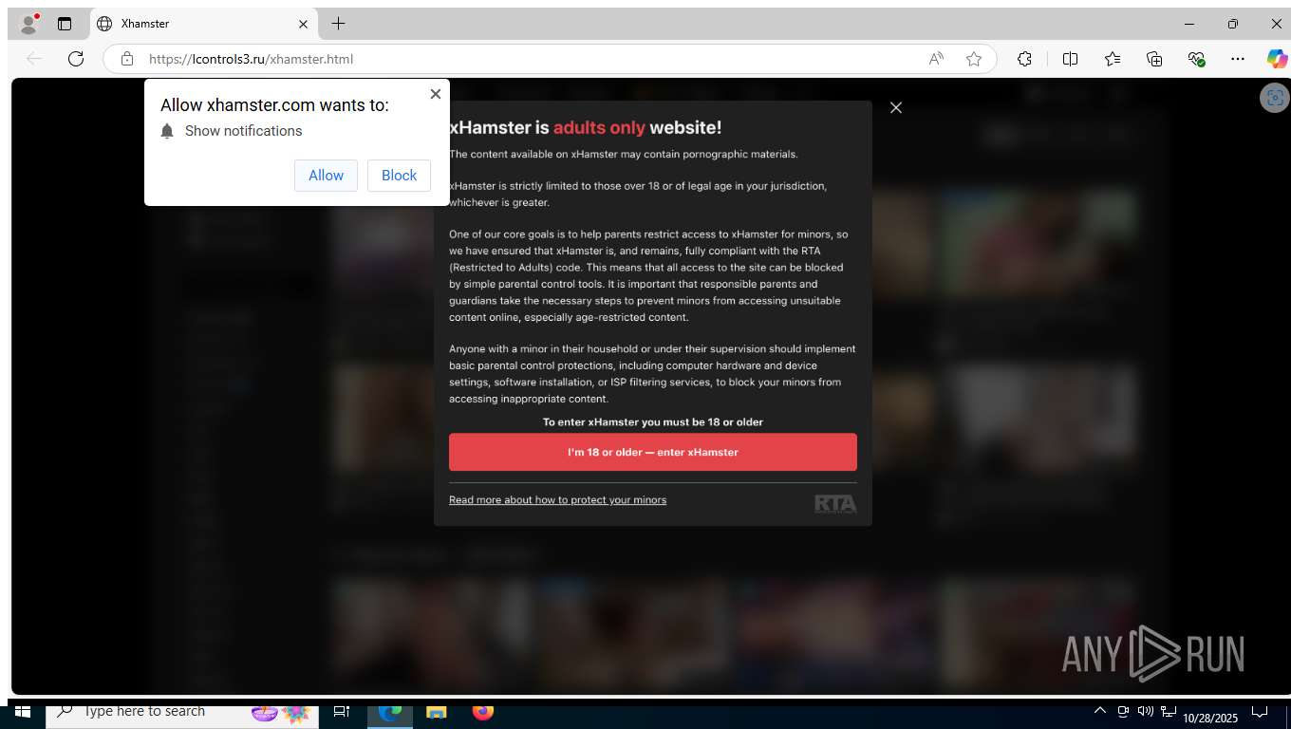
Task: Allow xhamster.com notifications
Action: [x=326, y=176]
